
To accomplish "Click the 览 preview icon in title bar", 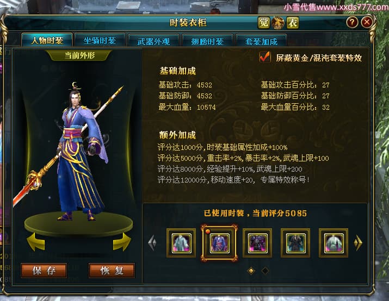I will [263, 23].
